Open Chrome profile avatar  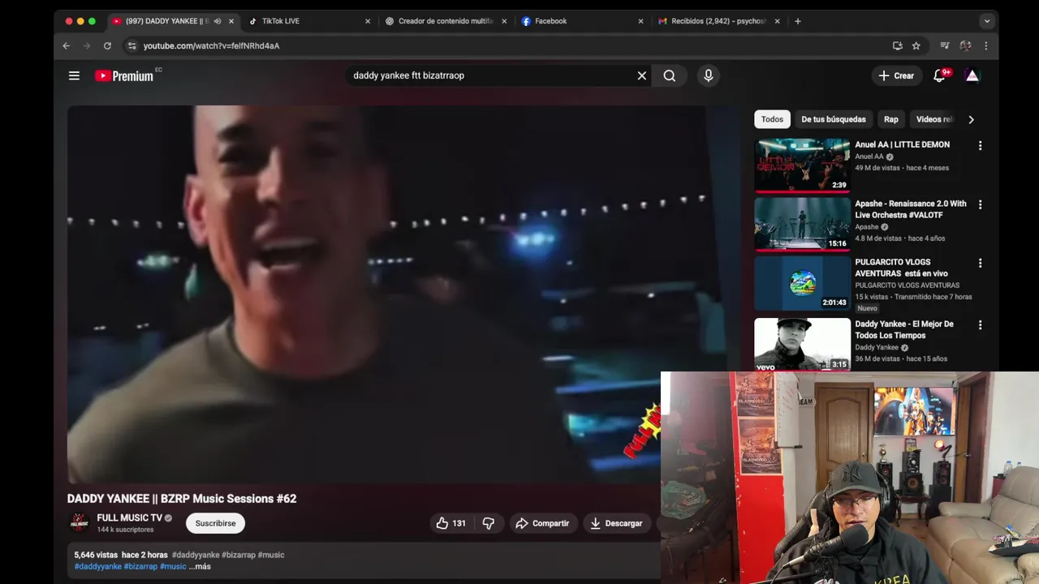pyautogui.click(x=965, y=45)
